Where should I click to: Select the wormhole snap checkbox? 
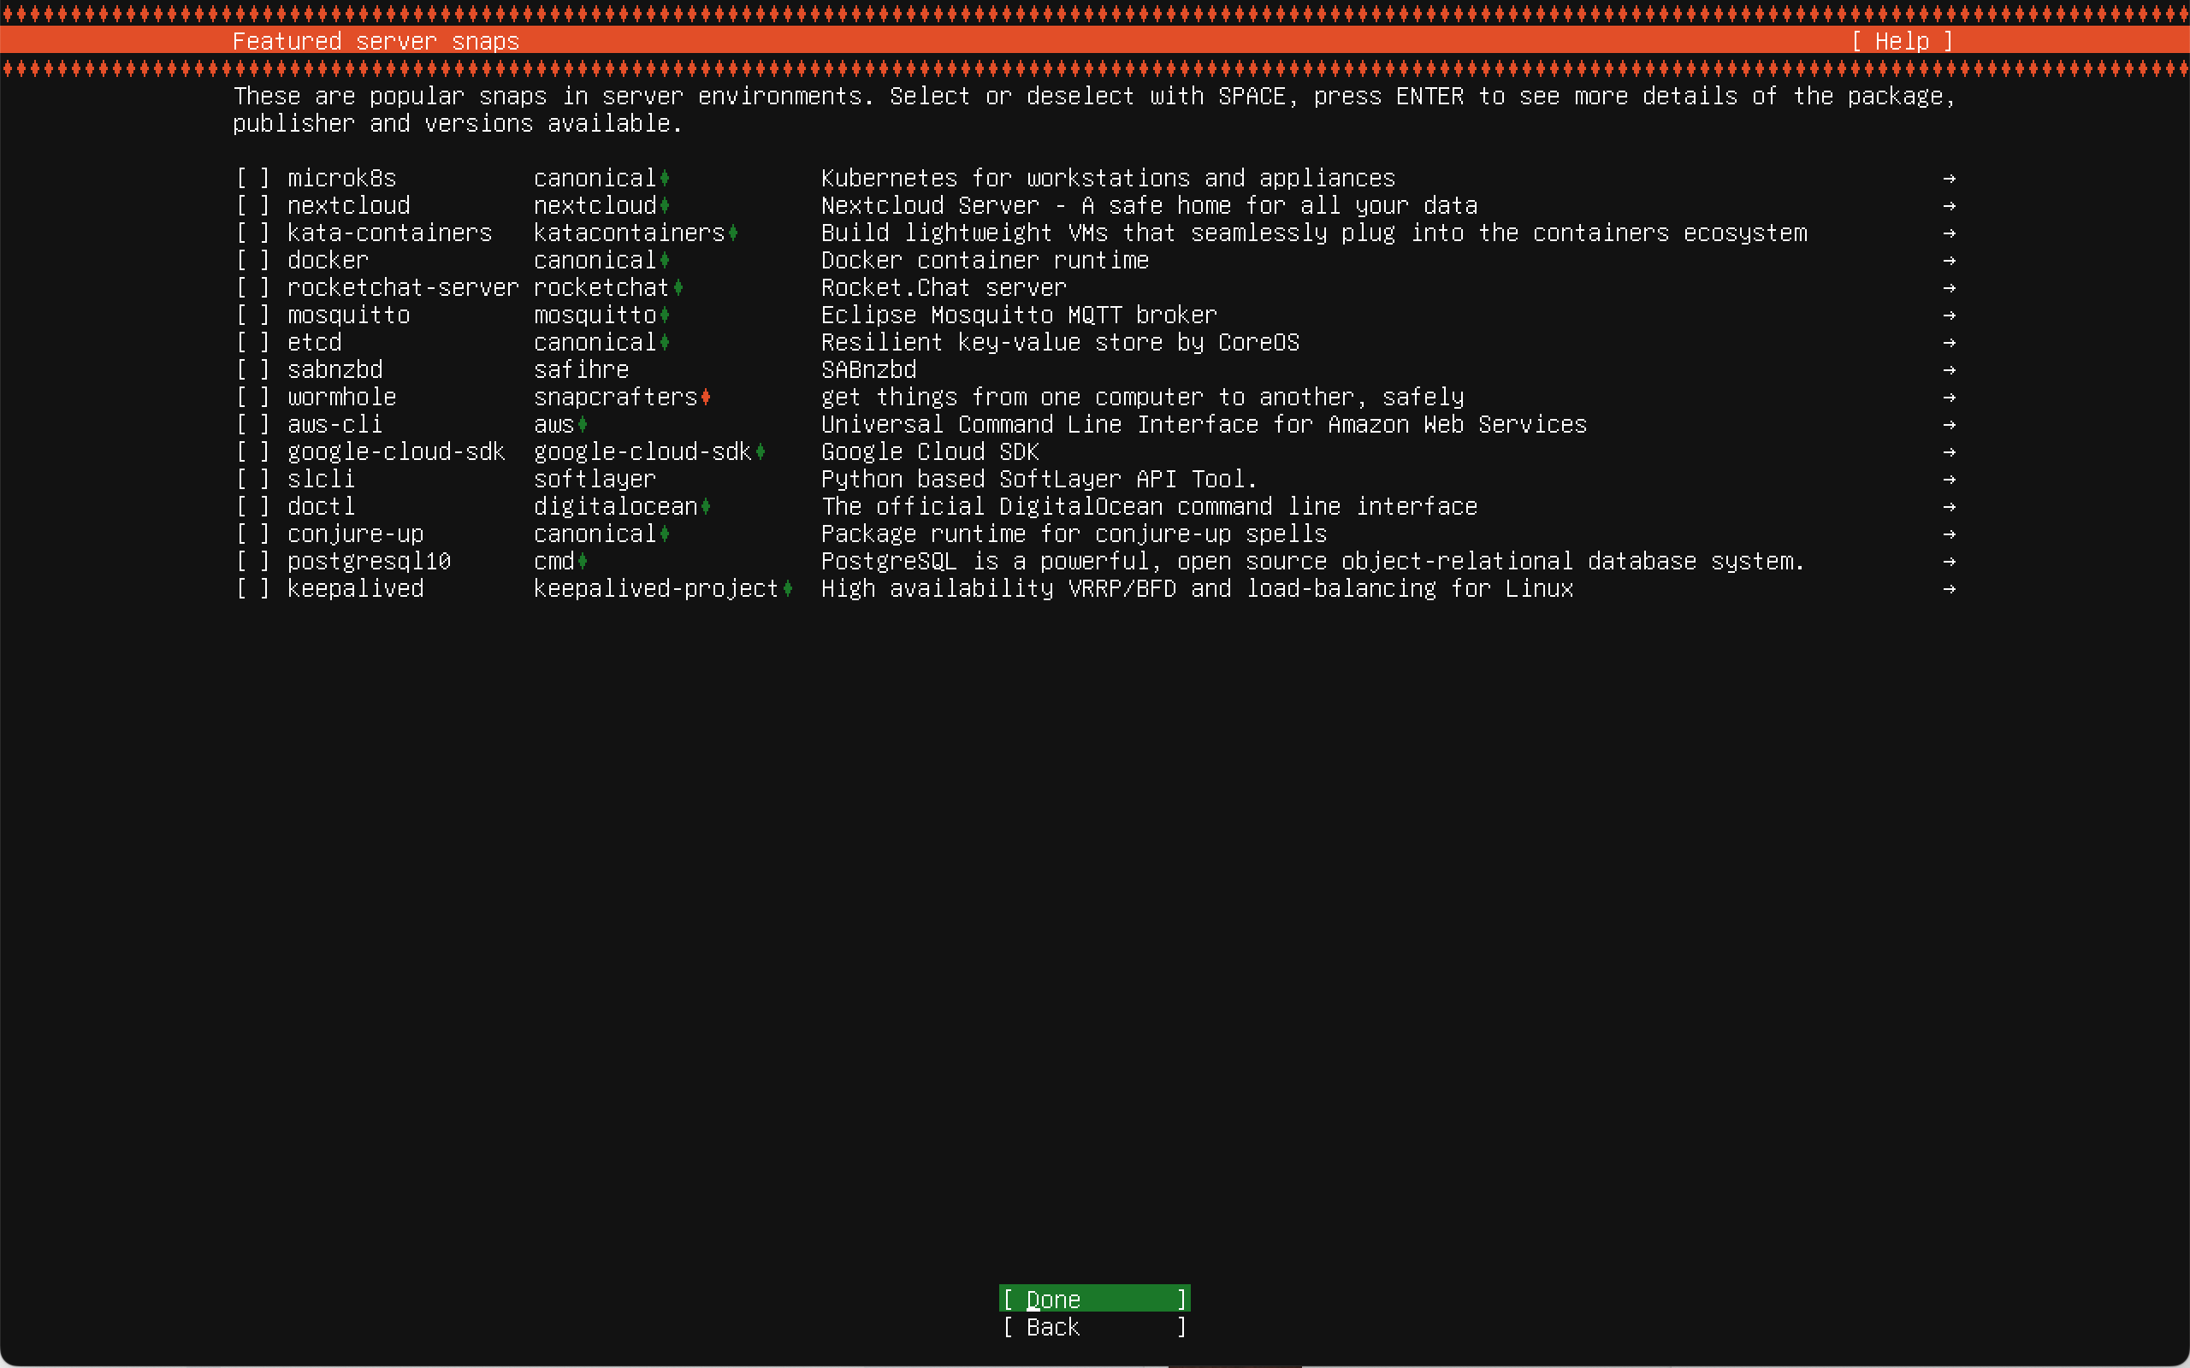click(x=252, y=398)
